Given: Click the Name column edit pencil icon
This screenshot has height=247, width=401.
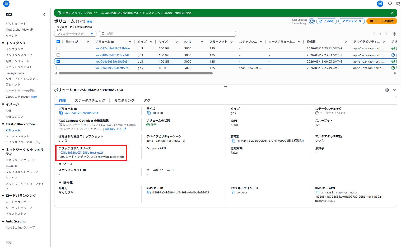Looking at the screenshot, I should pyautogui.click(x=77, y=42).
